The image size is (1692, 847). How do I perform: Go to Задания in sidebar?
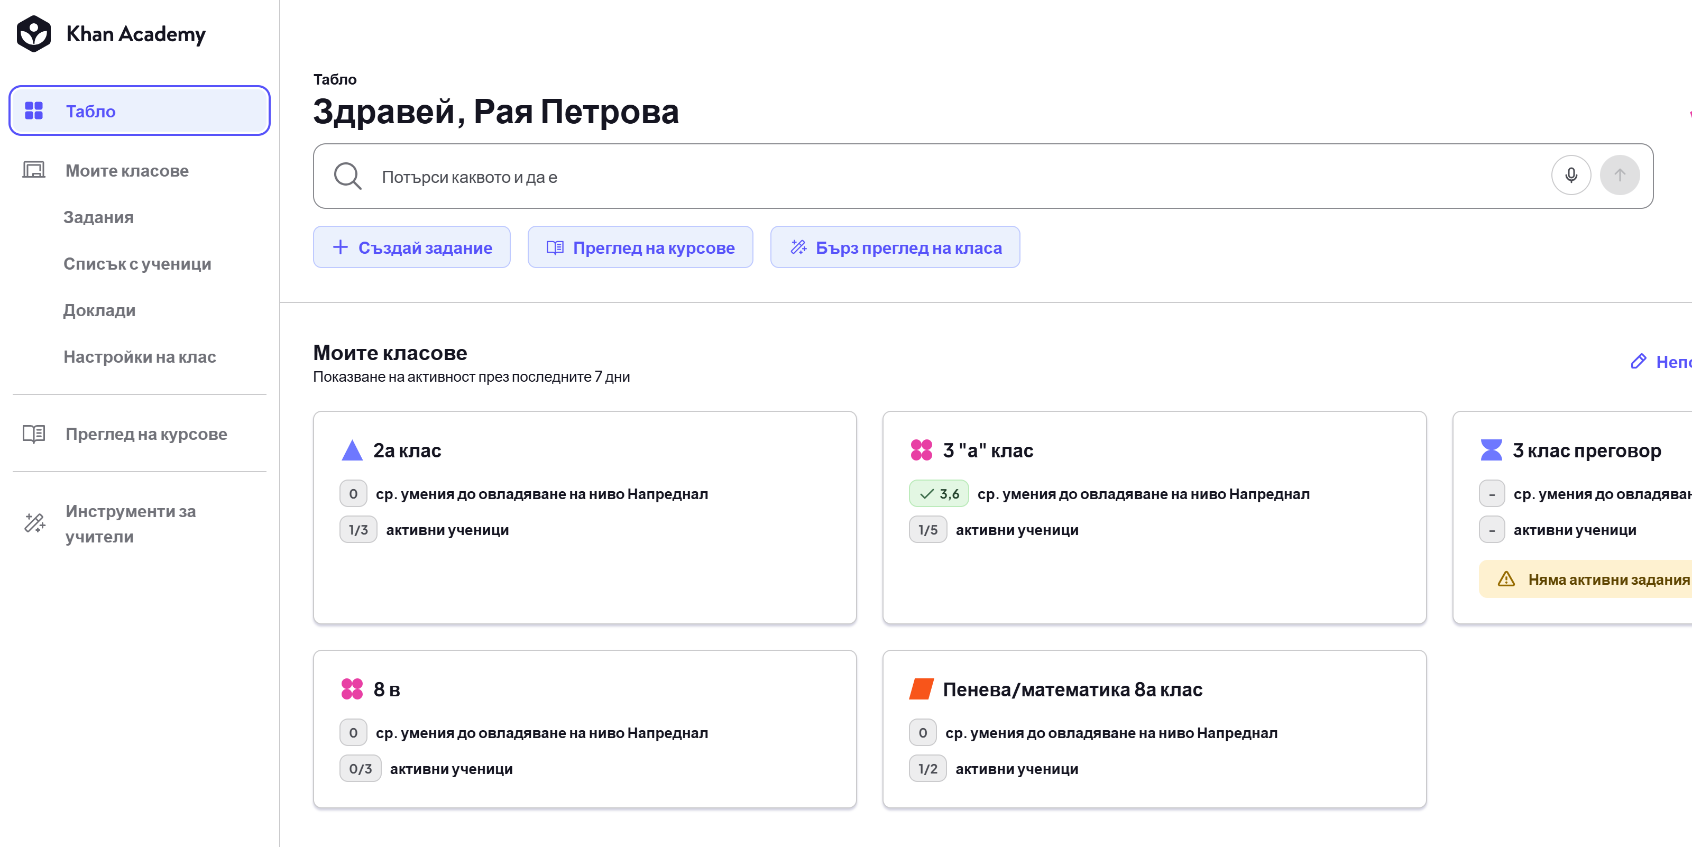[x=98, y=217]
